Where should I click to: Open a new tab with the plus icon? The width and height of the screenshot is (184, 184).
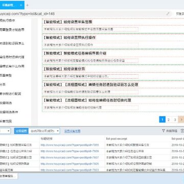coord(28,5)
